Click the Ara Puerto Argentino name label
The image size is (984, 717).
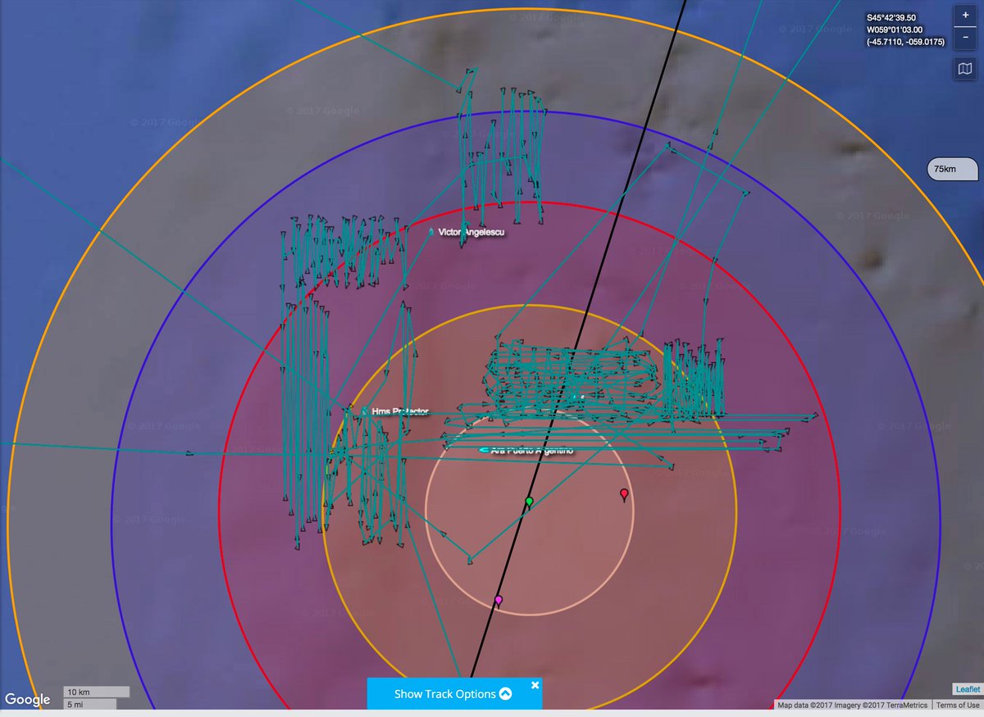click(x=531, y=451)
